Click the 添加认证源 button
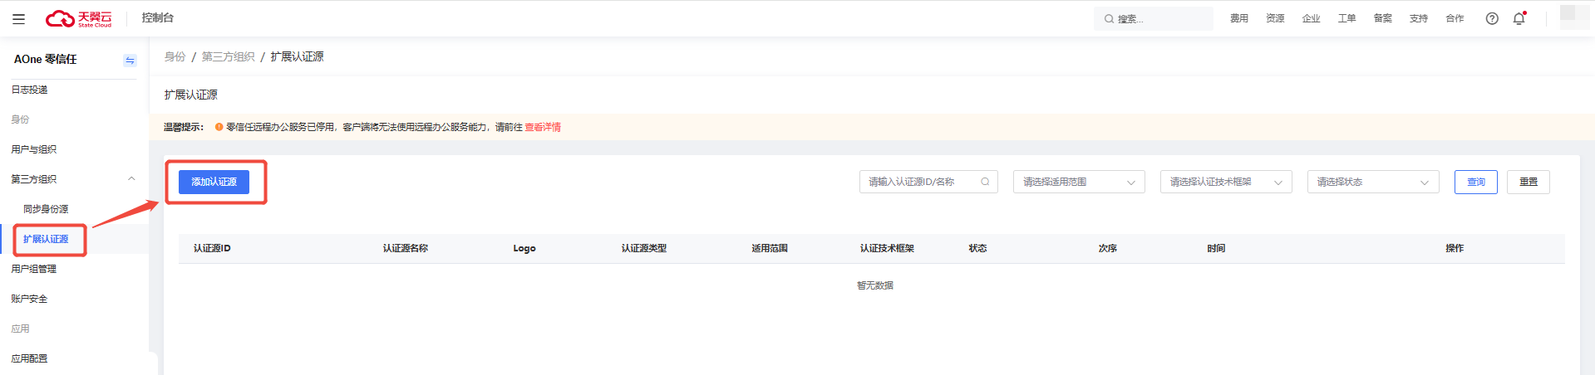The width and height of the screenshot is (1595, 375). (x=214, y=182)
